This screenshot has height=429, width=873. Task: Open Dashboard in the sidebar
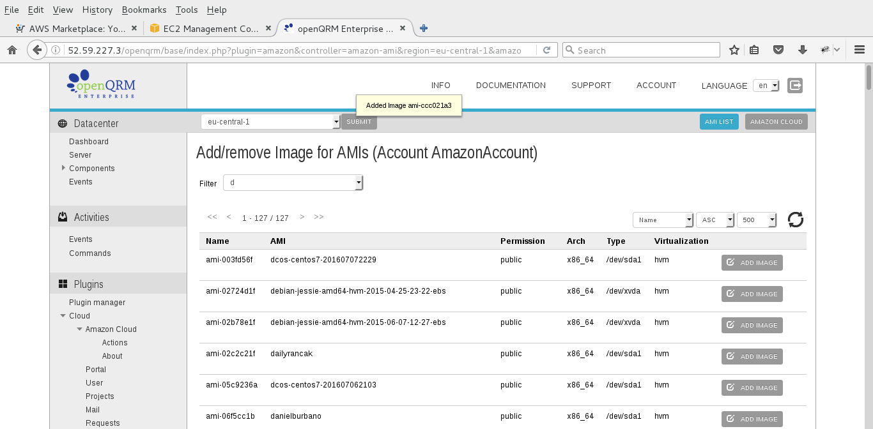click(89, 142)
